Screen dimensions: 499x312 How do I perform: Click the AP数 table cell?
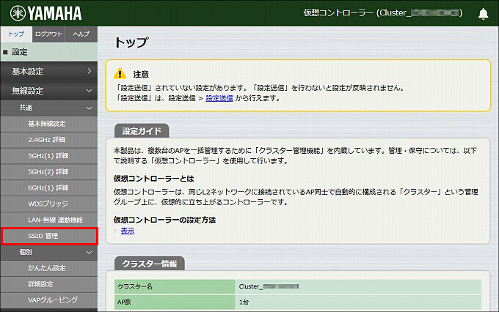(x=175, y=302)
